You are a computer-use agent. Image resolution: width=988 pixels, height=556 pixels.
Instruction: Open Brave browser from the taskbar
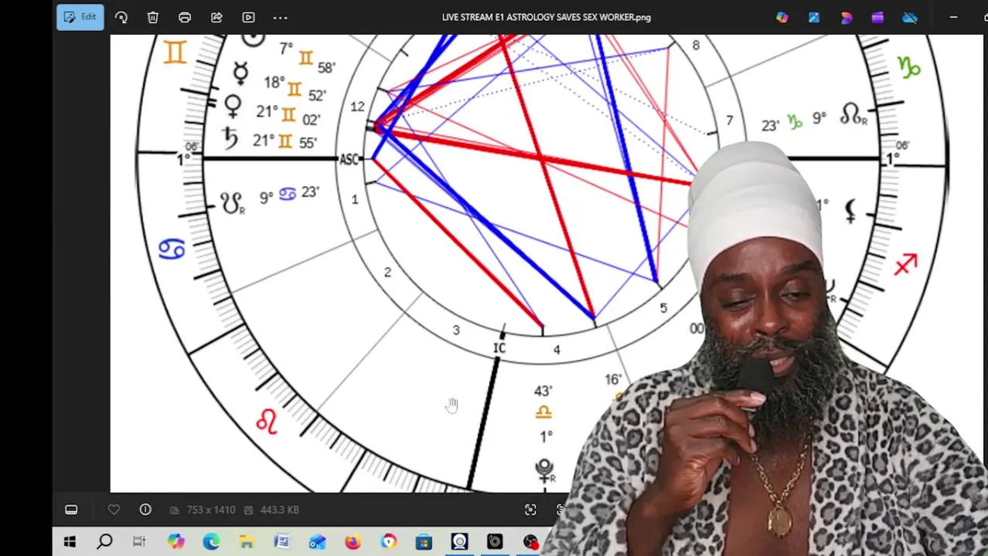(x=388, y=542)
